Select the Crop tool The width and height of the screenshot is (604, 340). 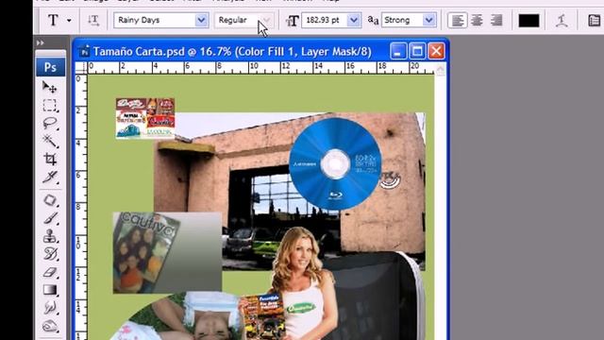50,159
